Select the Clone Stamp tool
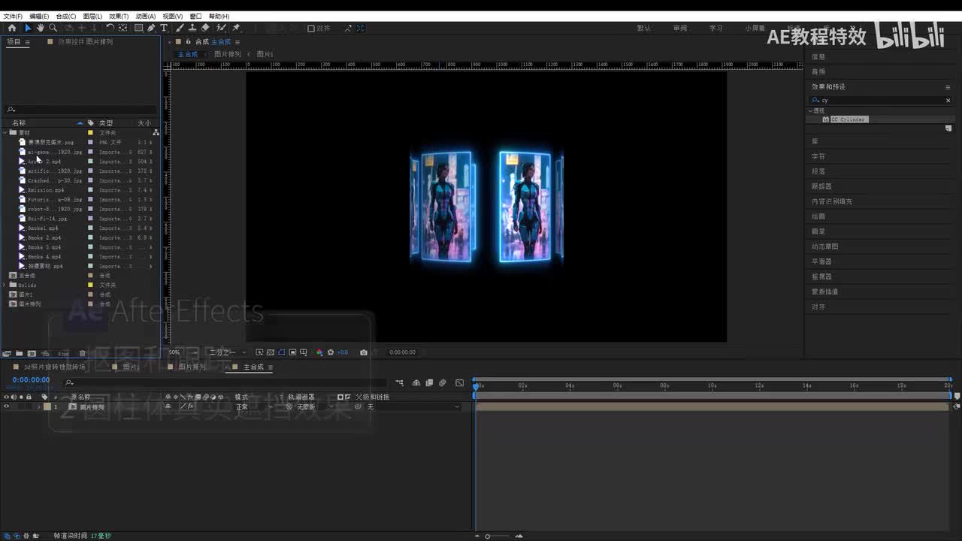 (x=192, y=28)
